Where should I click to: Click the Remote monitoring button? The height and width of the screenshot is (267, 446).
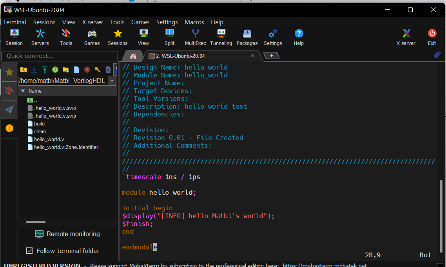67,234
